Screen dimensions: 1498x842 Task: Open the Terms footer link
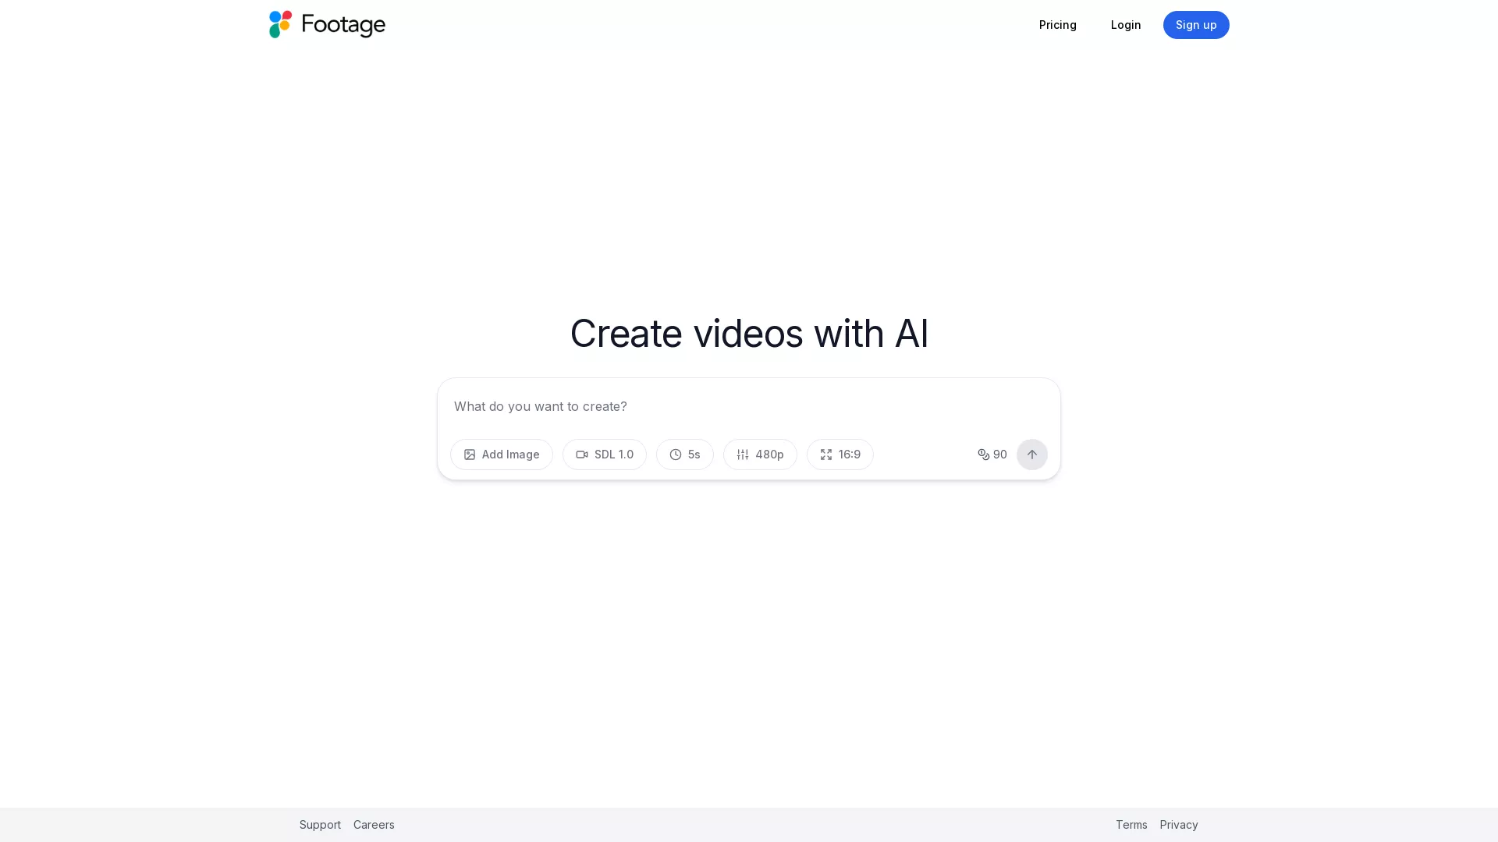click(x=1131, y=825)
